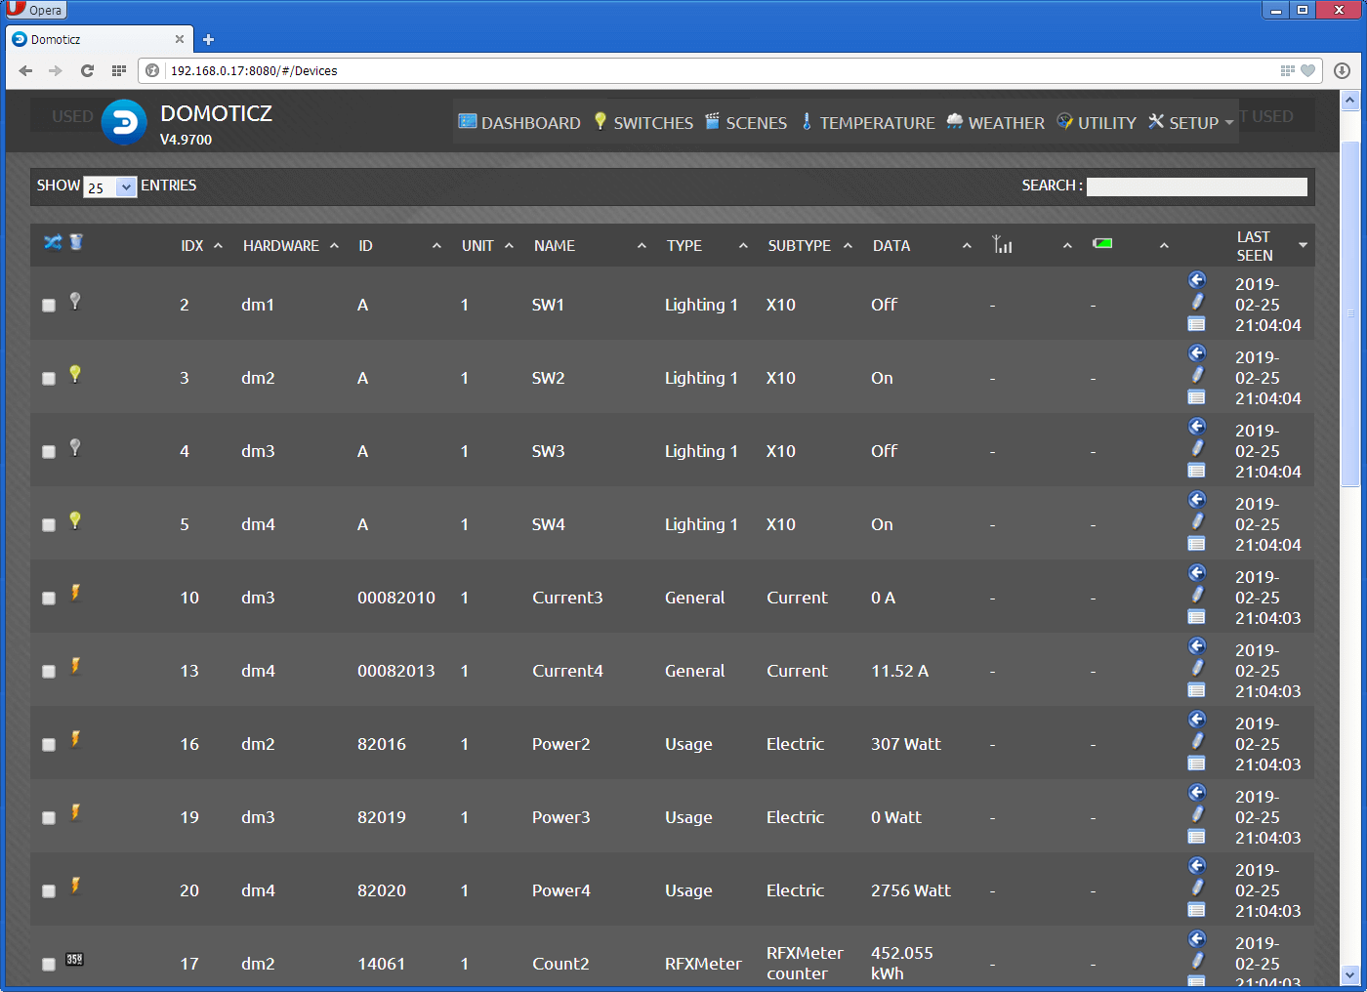Open the log list icon for SW1
The width and height of the screenshot is (1367, 992).
pyautogui.click(x=1196, y=324)
